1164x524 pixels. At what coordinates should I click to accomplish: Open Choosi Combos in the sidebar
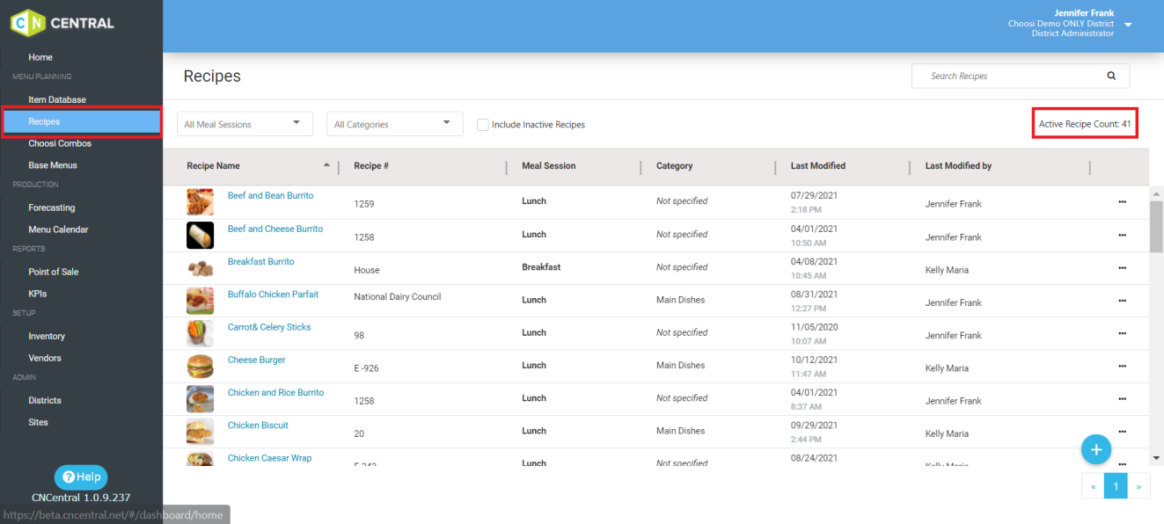tap(60, 143)
